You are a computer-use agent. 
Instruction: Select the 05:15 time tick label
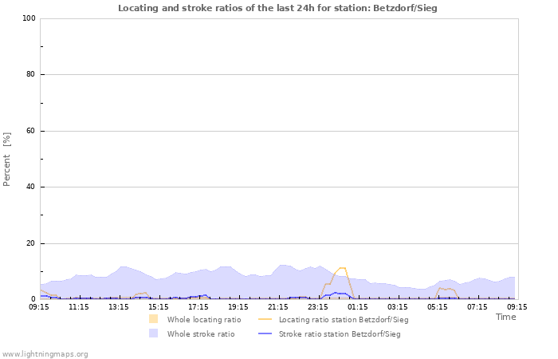[x=438, y=306]
